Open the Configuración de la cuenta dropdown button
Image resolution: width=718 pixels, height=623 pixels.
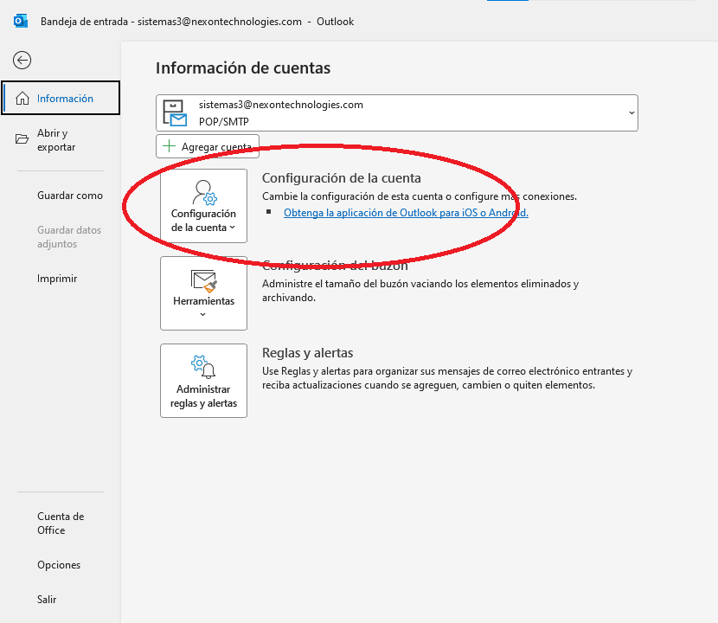pos(204,206)
